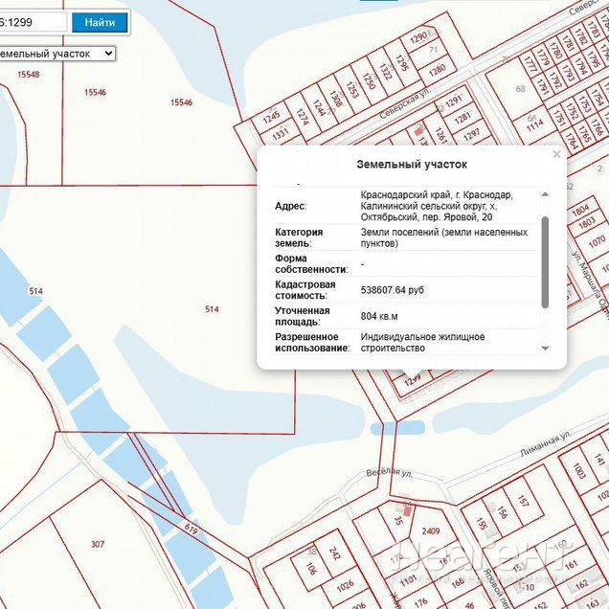Image resolution: width=609 pixels, height=609 pixels.
Task: Select parcel 307 on the map
Action: click(98, 544)
